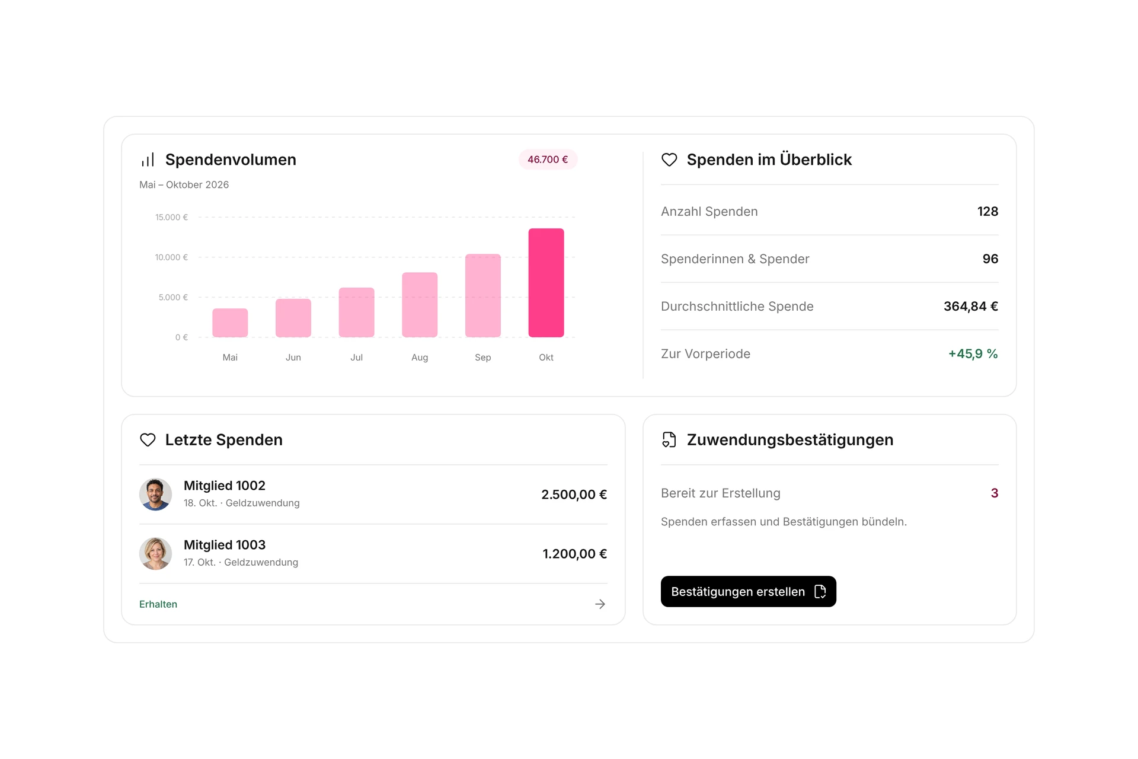Click the avatar of Mitglied 1003
Viewport: 1138px width, 759px height.
coord(155,554)
